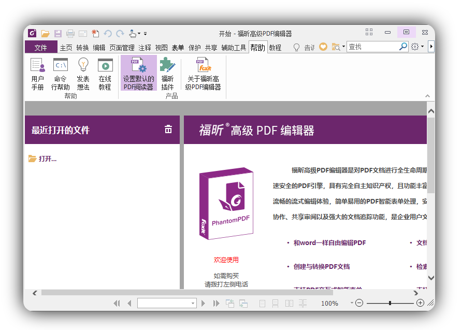The width and height of the screenshot is (461, 330).
Task: Click the Undo arrow icon
Action: [107, 33]
